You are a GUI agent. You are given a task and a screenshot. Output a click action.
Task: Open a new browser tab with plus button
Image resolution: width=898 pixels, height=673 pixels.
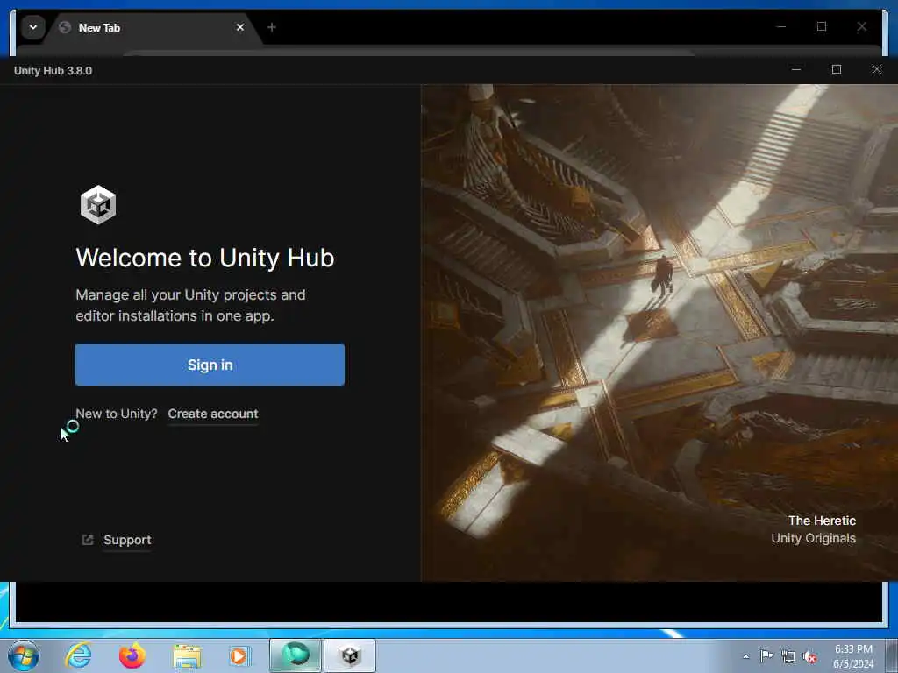tap(272, 27)
